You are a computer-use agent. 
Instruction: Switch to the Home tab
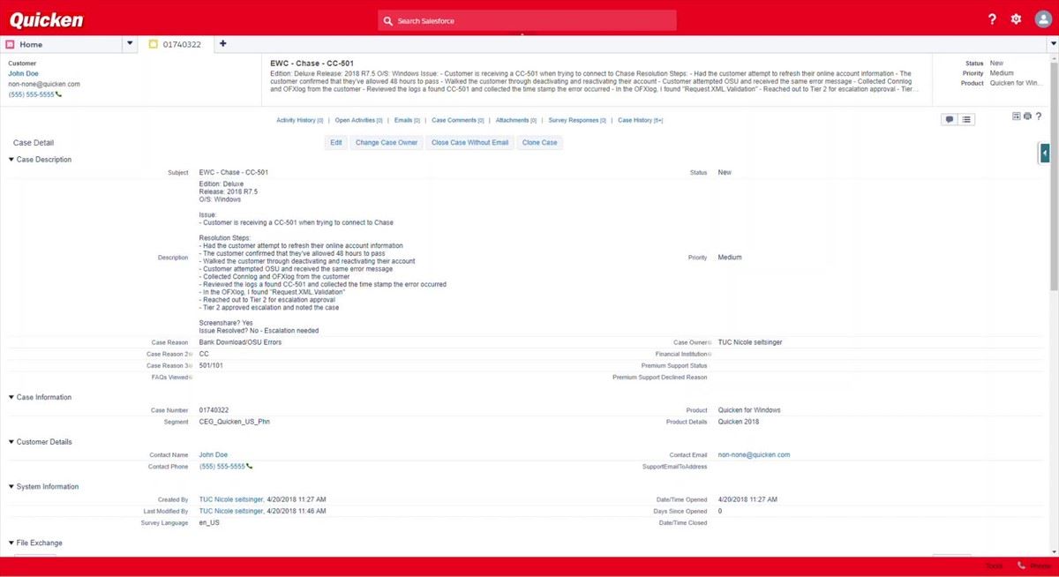coord(31,44)
